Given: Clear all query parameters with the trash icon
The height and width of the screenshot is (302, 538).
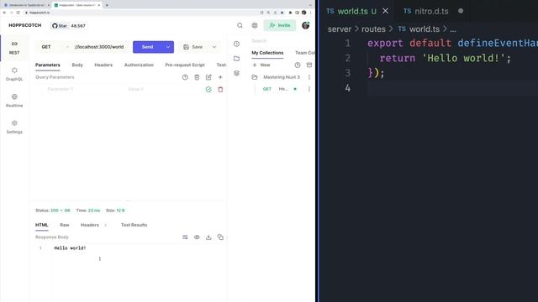Looking at the screenshot, I should (197, 77).
